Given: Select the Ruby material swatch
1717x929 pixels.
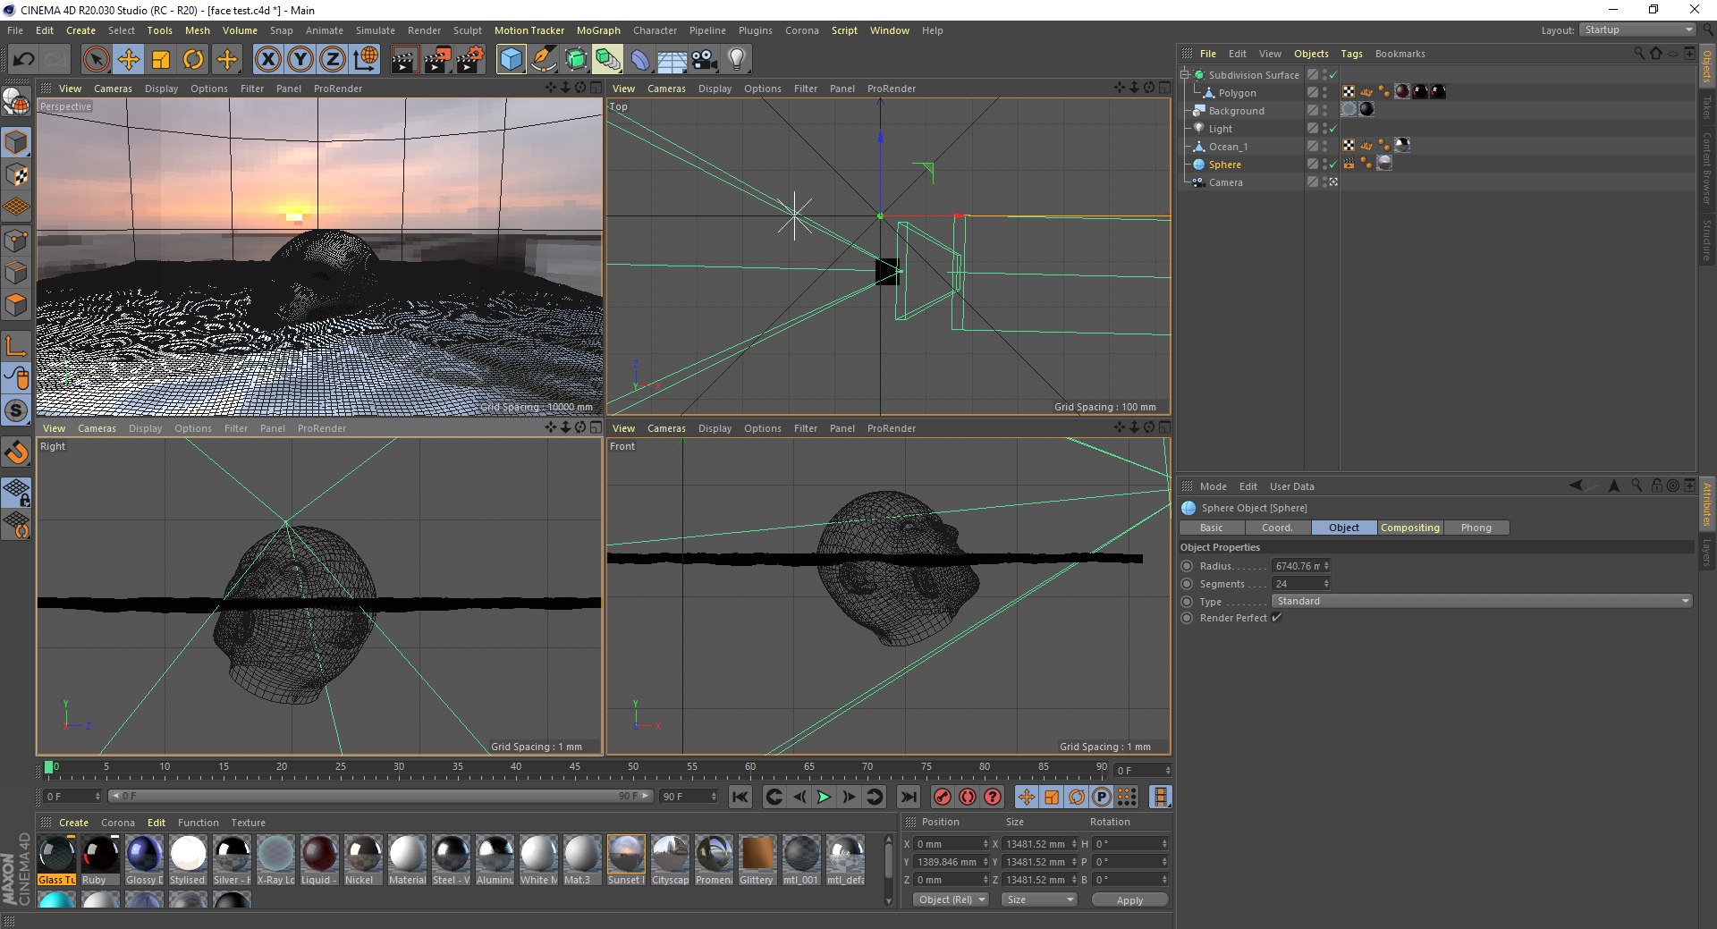Looking at the screenshot, I should click(100, 855).
